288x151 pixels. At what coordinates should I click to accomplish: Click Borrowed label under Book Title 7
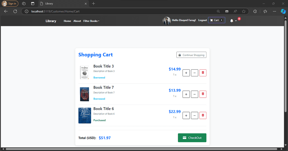(x=99, y=99)
